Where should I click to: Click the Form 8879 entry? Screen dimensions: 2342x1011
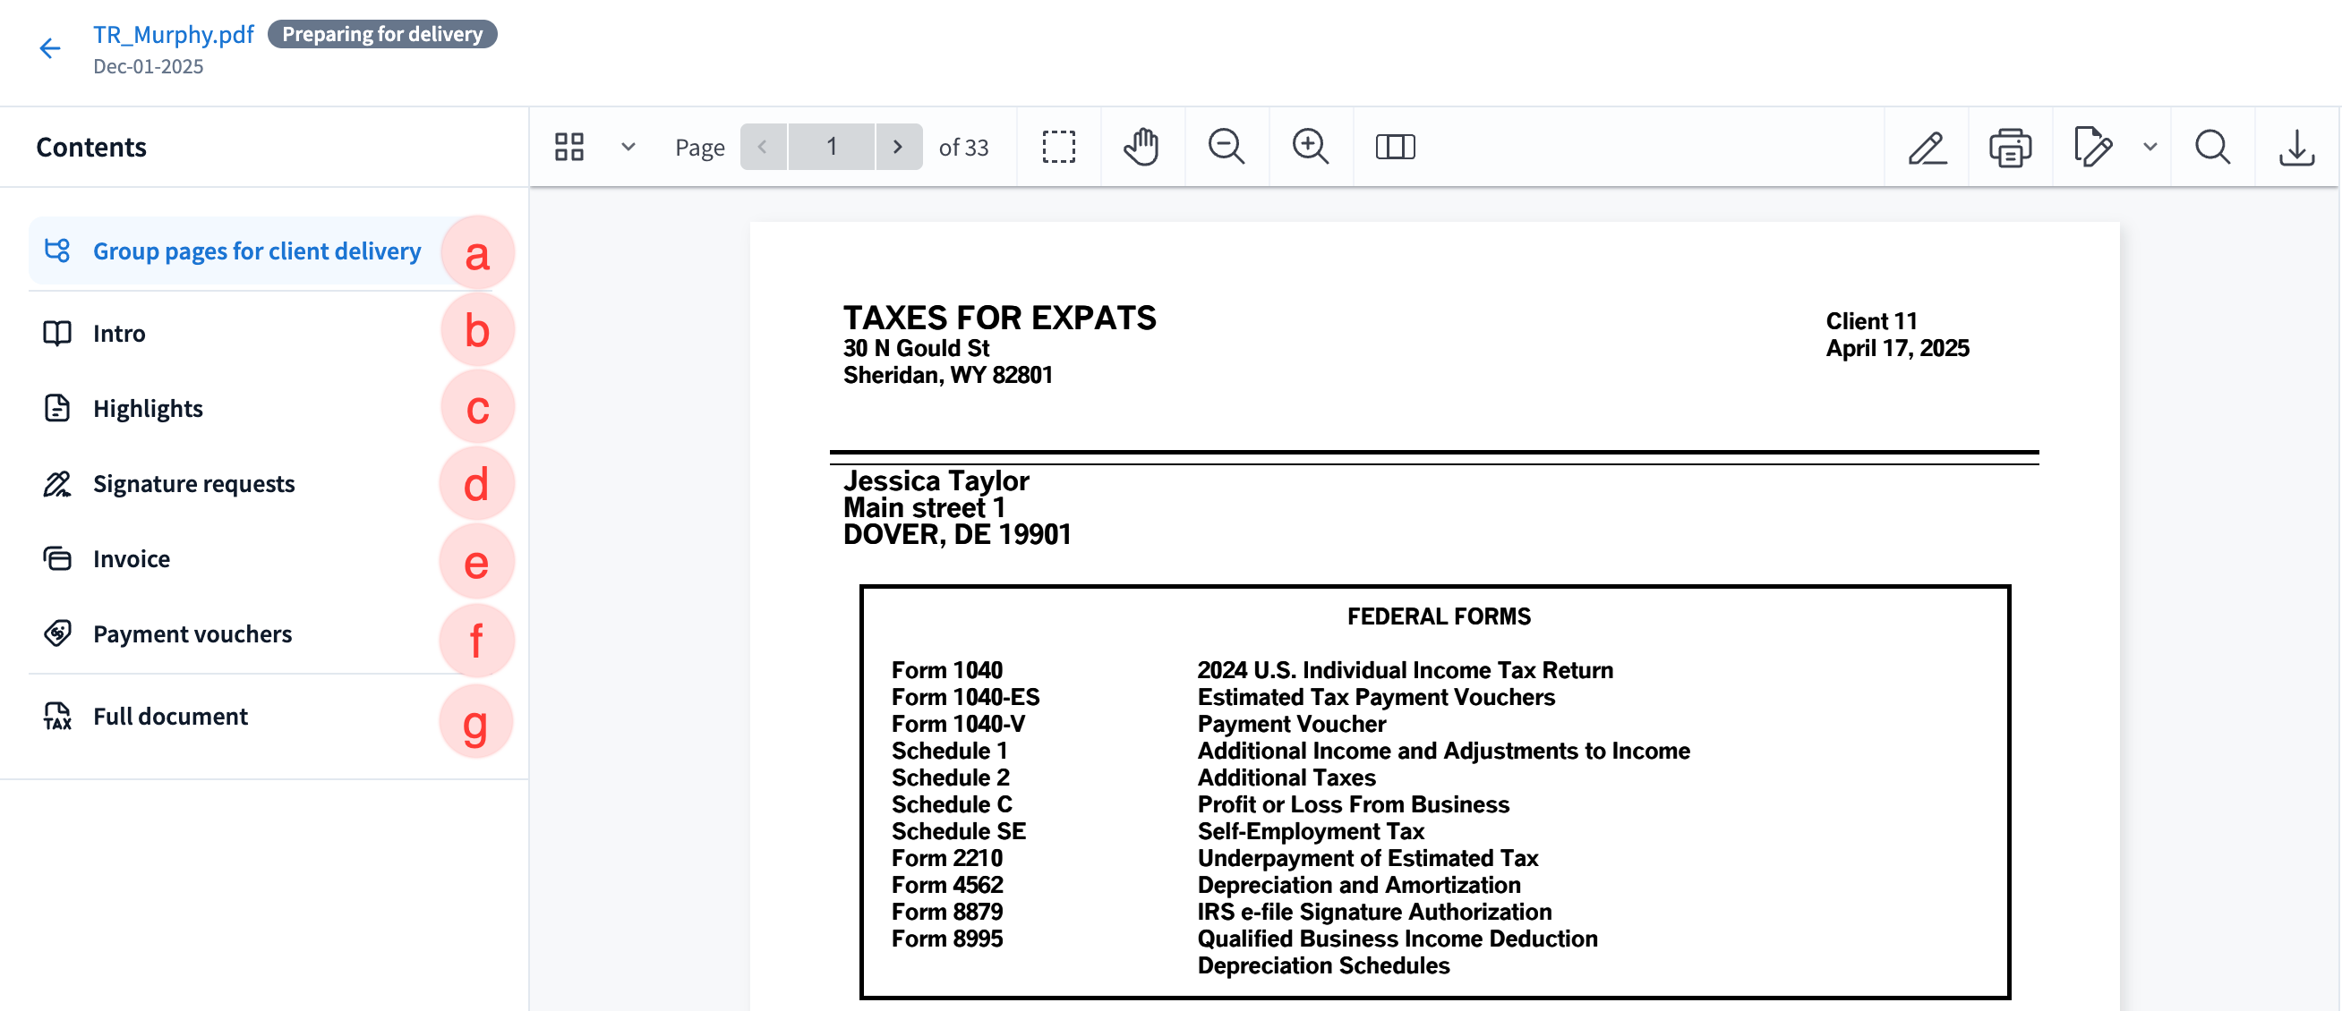point(947,912)
